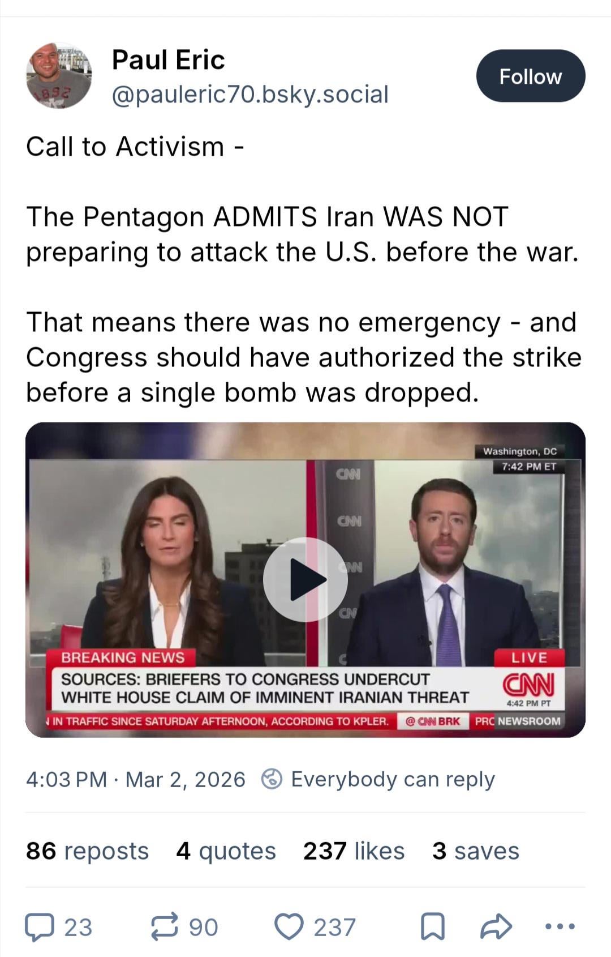Click the CNN breaking news headline thumbnail

click(x=305, y=579)
